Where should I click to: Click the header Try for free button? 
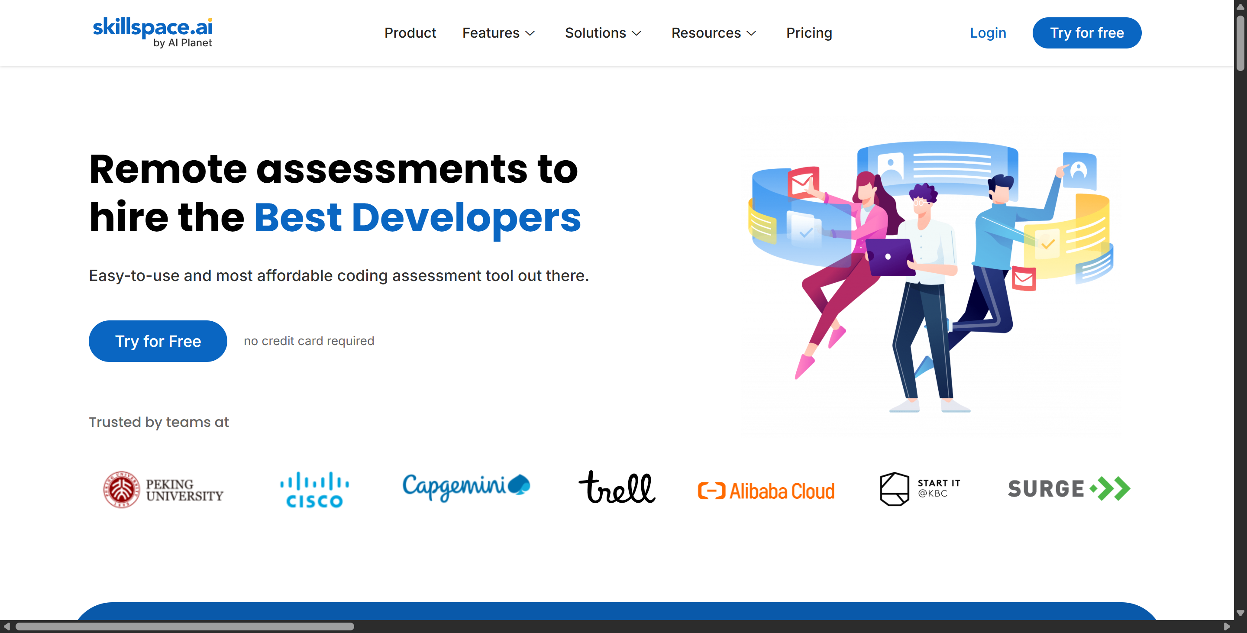coord(1087,33)
